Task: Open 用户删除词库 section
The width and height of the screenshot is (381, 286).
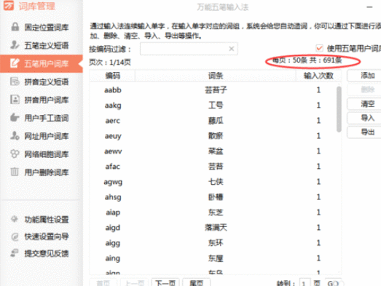Action: click(x=42, y=172)
